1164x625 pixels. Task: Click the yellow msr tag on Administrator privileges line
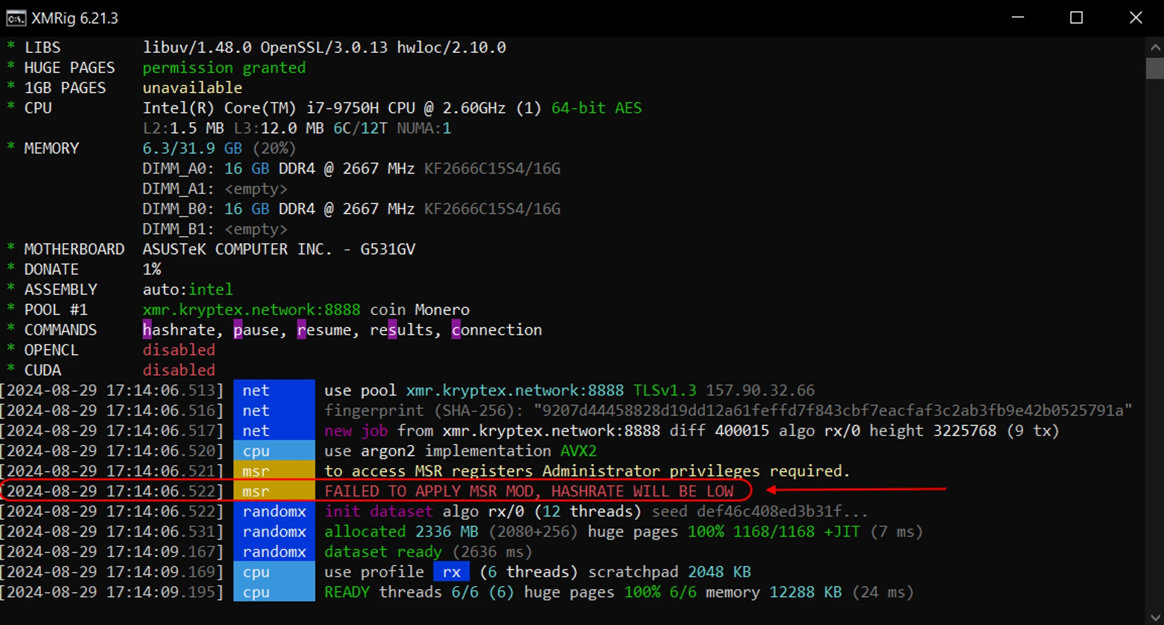[274, 471]
